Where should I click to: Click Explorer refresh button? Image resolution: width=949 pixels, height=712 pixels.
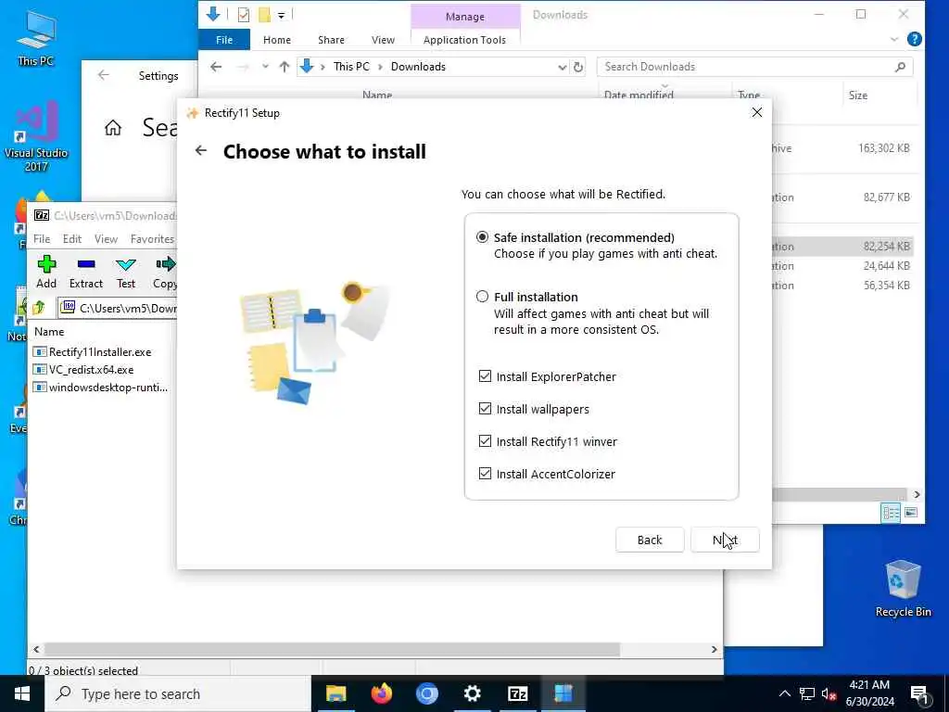click(x=578, y=67)
